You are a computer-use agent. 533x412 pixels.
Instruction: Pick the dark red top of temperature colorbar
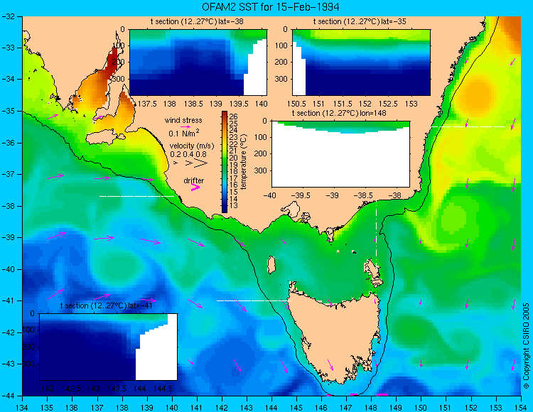coord(225,114)
